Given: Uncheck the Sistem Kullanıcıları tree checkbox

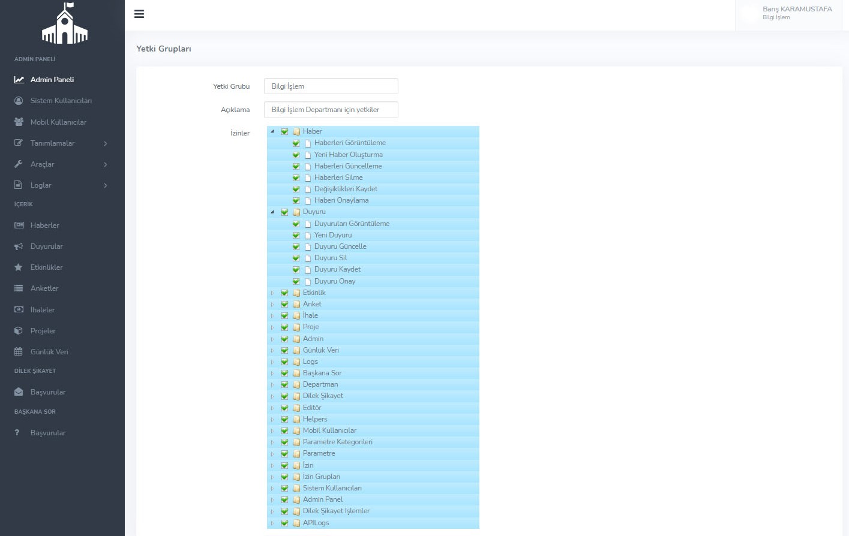Looking at the screenshot, I should coord(284,488).
